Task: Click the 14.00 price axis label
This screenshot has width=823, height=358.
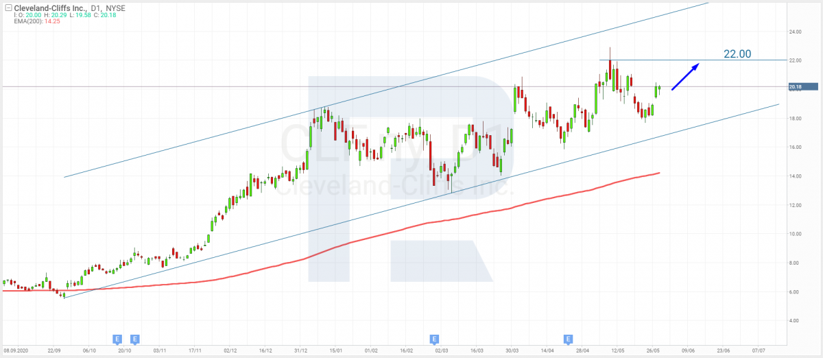Action: 796,176
